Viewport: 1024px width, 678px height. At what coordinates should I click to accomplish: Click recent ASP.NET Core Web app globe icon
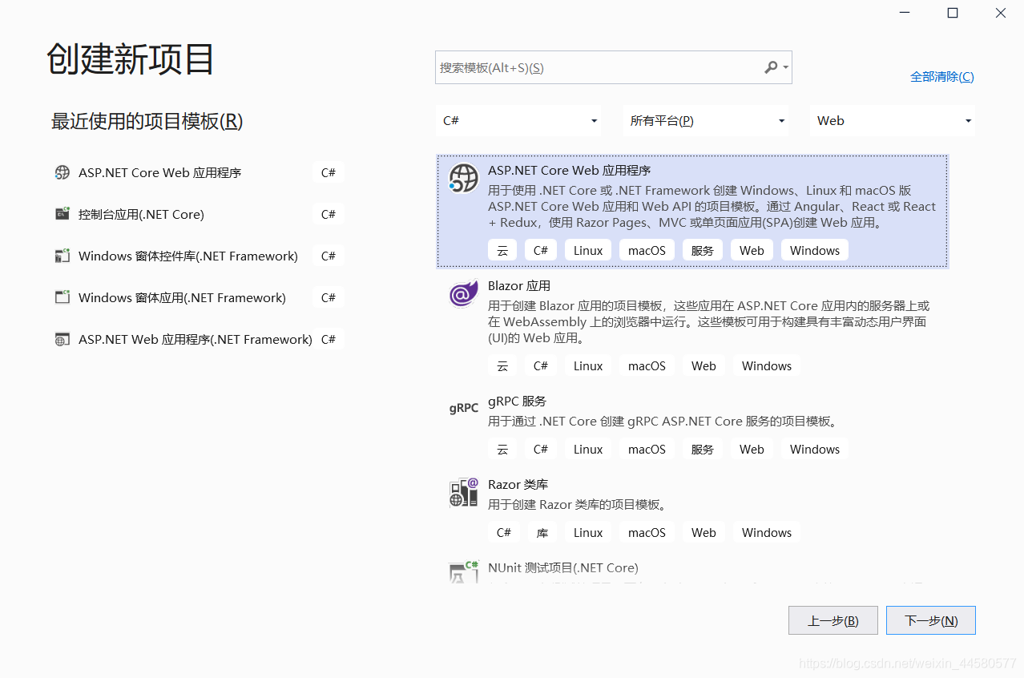pos(62,172)
